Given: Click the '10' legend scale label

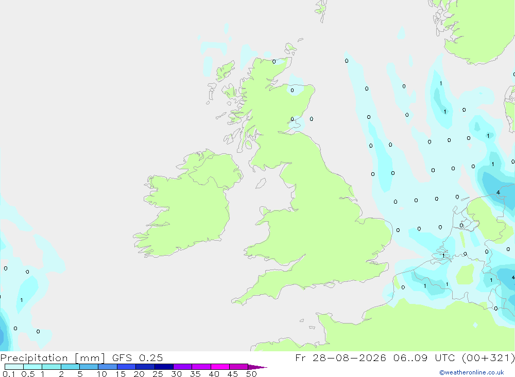Looking at the screenshot, I should pos(102,374).
